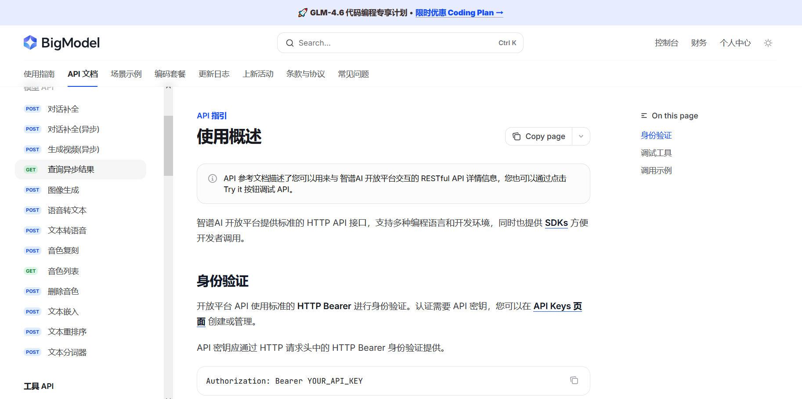
Task: Open 音色复刻 endpoint
Action: point(81,251)
